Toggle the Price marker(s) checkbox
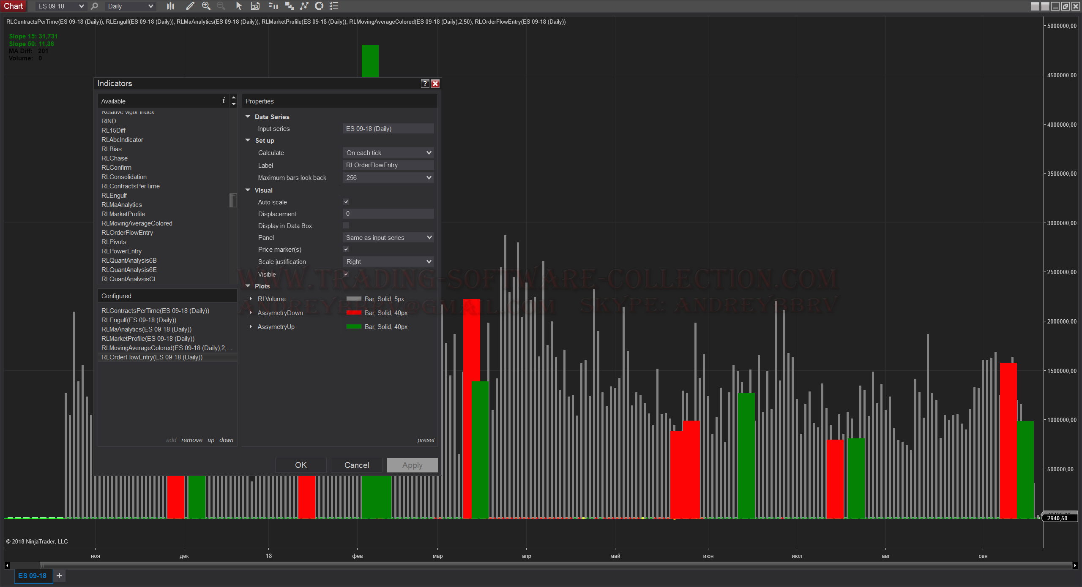The height and width of the screenshot is (587, 1082). 346,249
